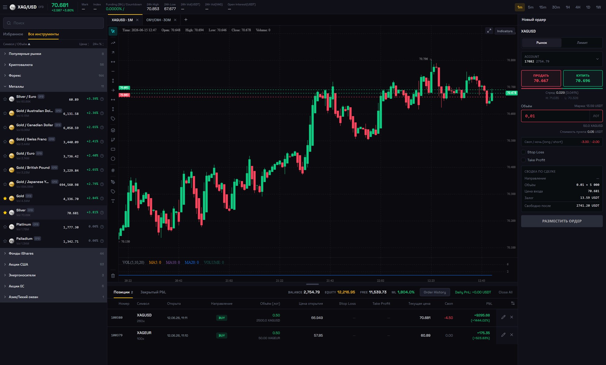Click the КУПИТЬ buy button
This screenshot has width=606, height=365.
click(583, 78)
